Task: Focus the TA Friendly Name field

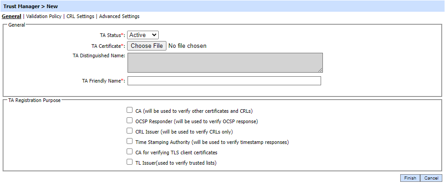Action: click(x=224, y=81)
